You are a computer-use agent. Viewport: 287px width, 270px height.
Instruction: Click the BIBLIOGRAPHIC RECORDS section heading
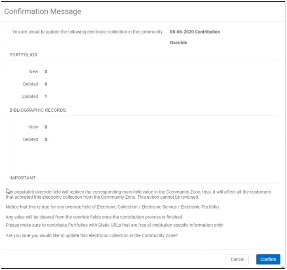pos(38,110)
